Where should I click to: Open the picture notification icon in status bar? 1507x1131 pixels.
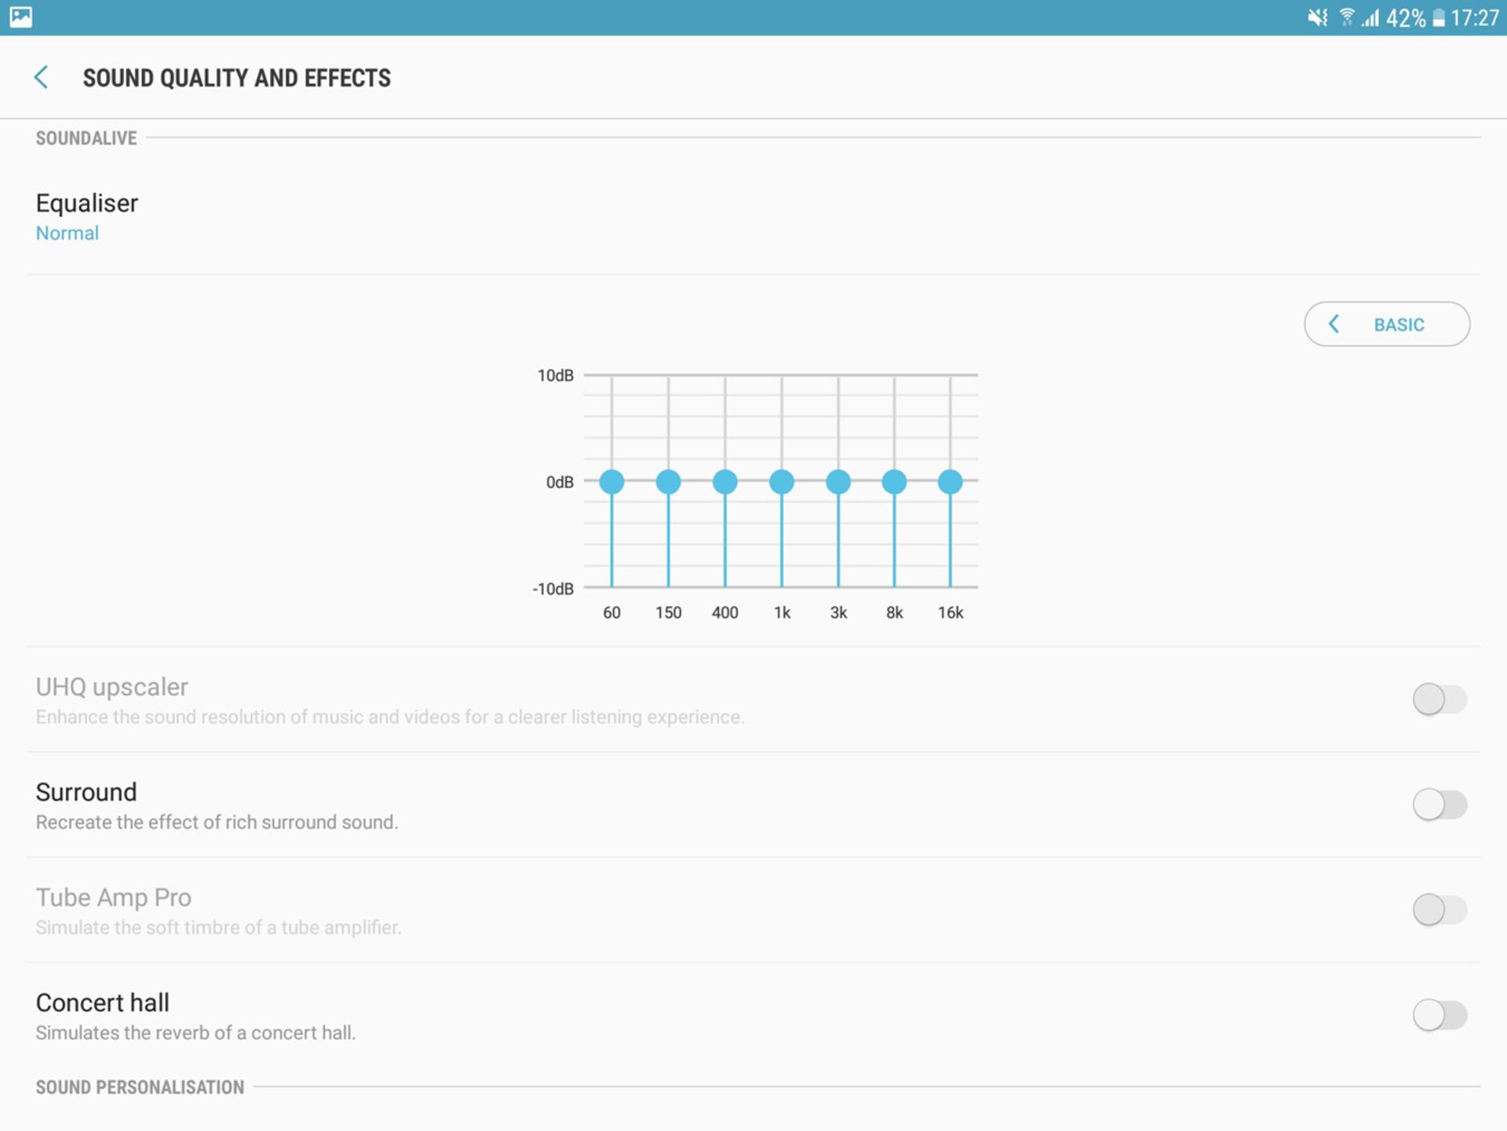20,16
